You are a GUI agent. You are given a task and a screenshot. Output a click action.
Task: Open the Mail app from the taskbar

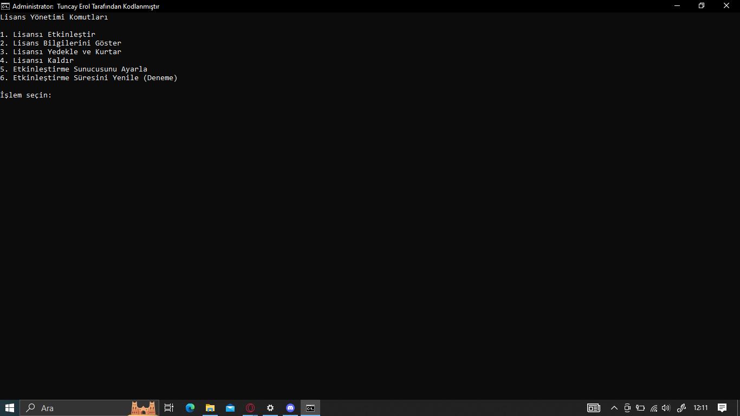230,408
